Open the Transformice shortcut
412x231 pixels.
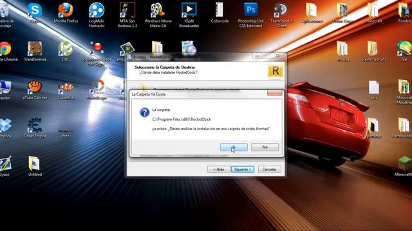pos(35,51)
